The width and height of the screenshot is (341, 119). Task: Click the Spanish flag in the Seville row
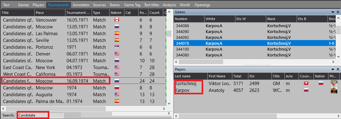[117, 40]
